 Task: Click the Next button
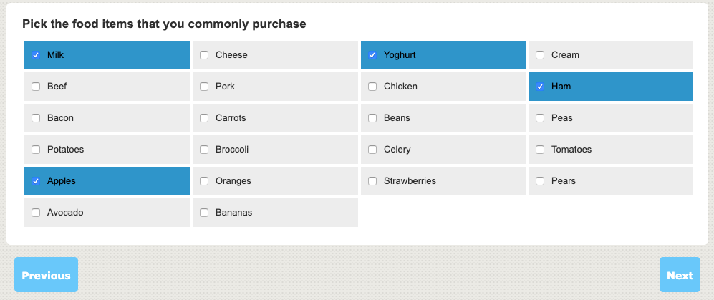[680, 275]
